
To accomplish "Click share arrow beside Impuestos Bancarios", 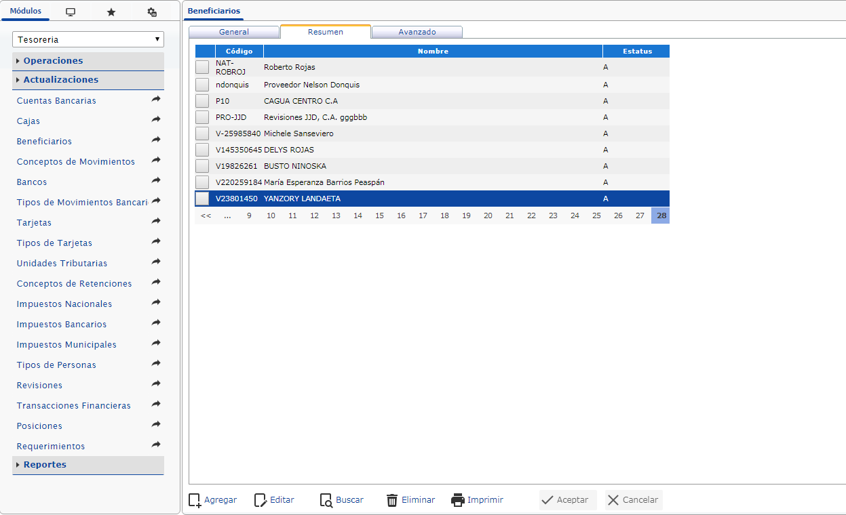I will point(156,323).
